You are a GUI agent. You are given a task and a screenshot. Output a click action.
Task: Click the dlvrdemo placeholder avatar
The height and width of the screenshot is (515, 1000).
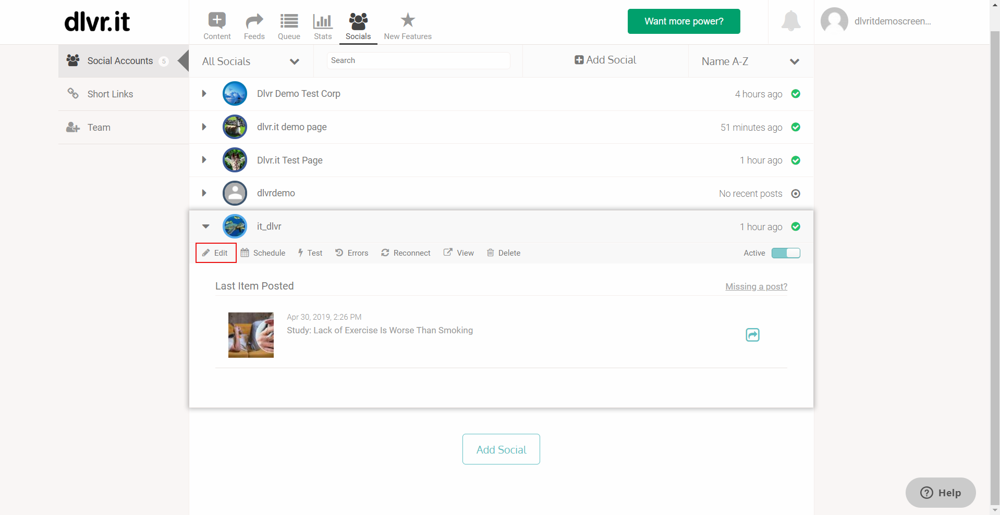(235, 193)
